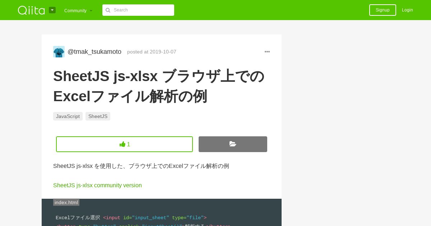The image size is (431, 226).
Task: Select the SheetJS tag
Action: click(98, 116)
